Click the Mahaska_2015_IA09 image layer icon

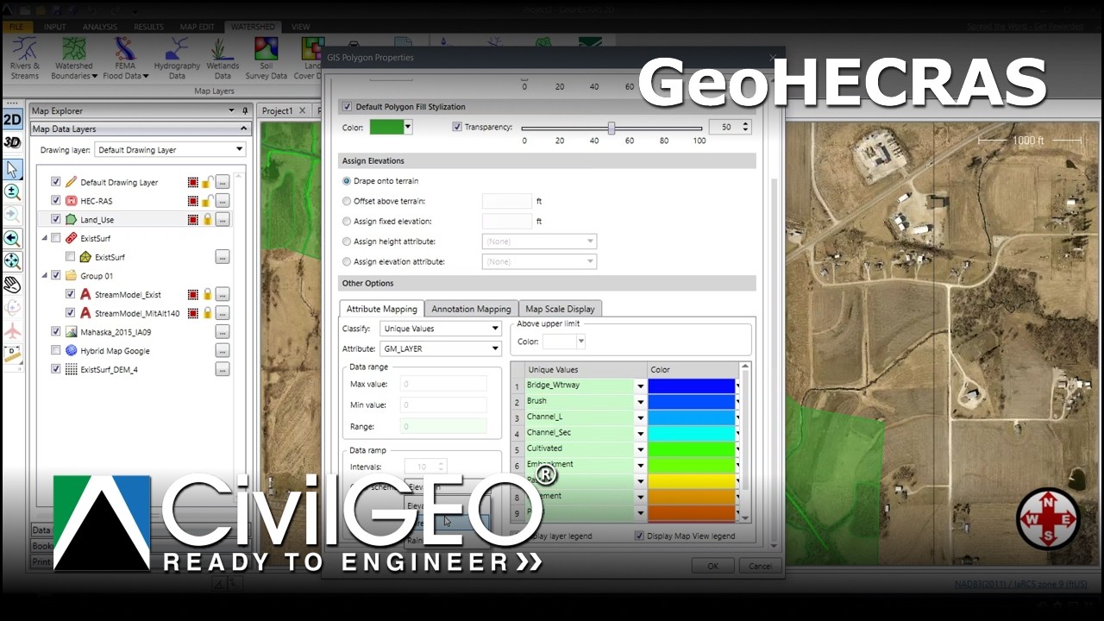point(72,332)
